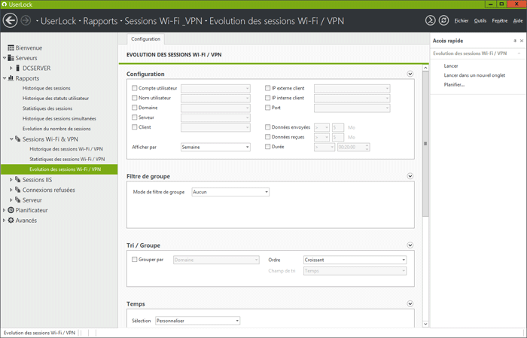The image size is (527, 338).
Task: Enable the Données envoyées checkbox
Action: pyautogui.click(x=267, y=127)
